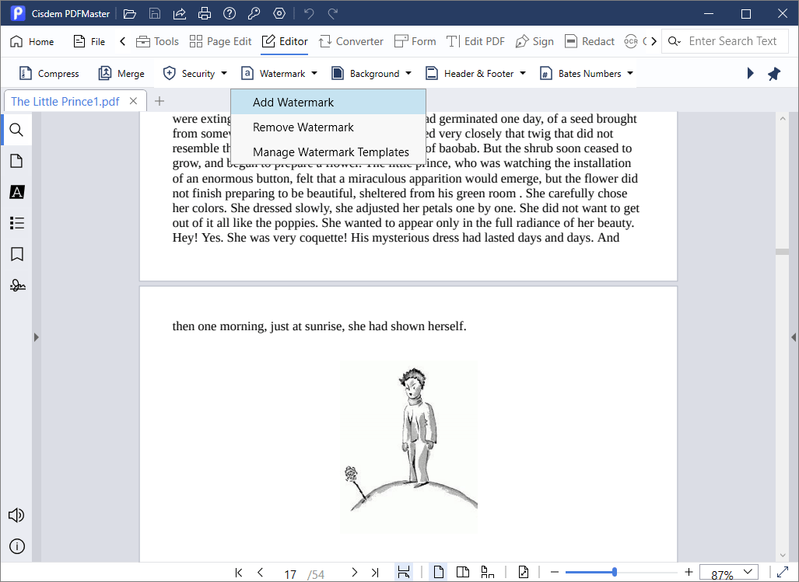
Task: Choose Remove Watermark from the menu
Action: [328, 127]
